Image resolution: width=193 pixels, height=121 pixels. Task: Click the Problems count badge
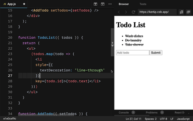pyautogui.click(x=162, y=113)
